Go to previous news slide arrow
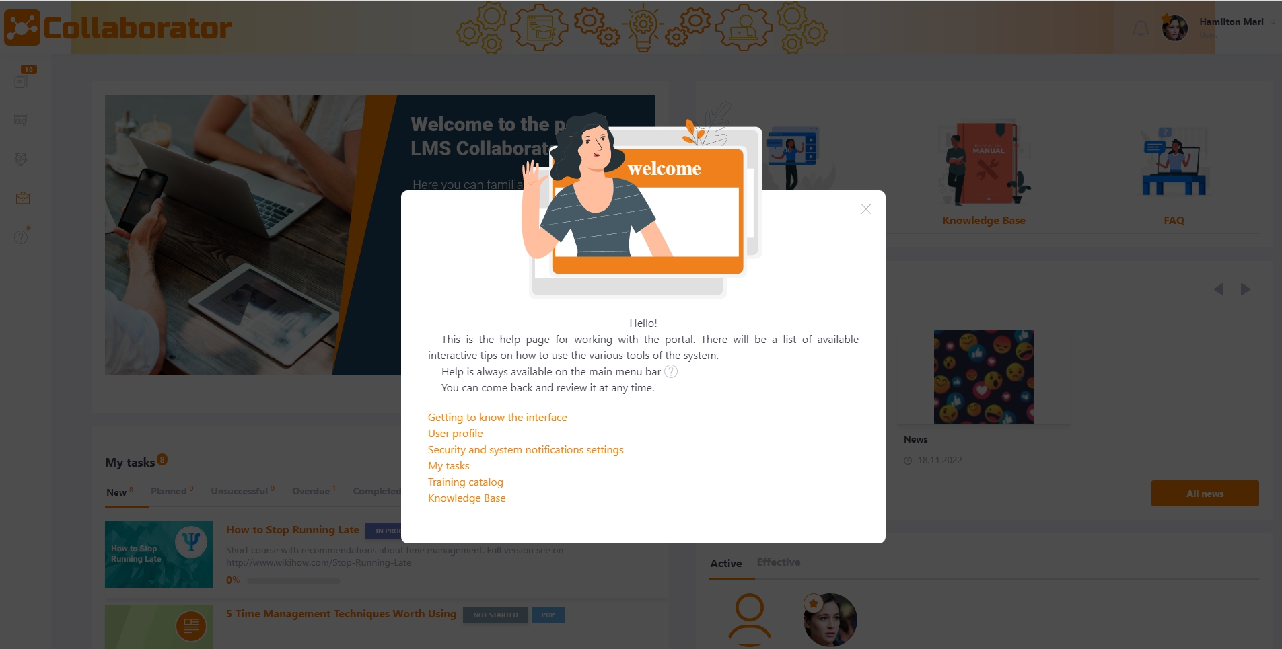 1219,289
